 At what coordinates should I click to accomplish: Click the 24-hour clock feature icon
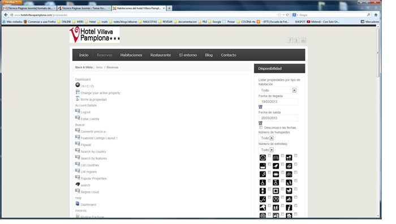[262, 158]
